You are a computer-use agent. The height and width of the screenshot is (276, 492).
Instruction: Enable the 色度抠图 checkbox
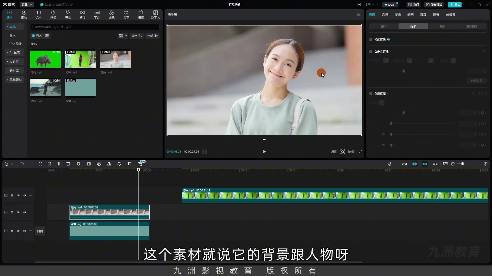pyautogui.click(x=371, y=94)
